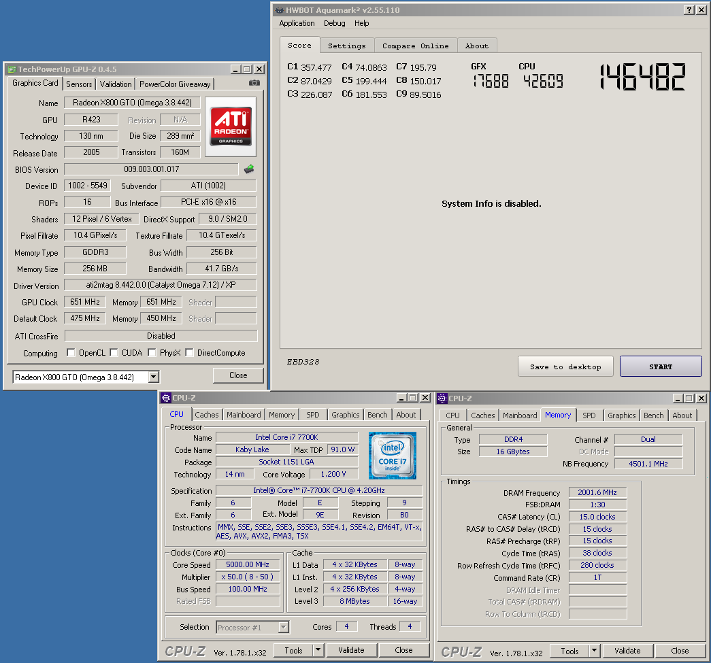Click the GPU-Z screenshot camera icon
711x663 pixels.
coord(254,83)
